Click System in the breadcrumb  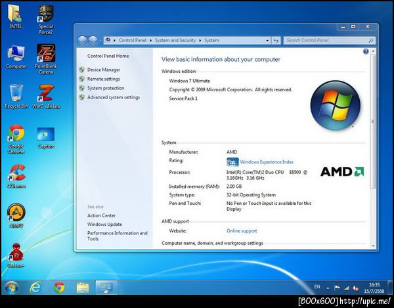[211, 40]
